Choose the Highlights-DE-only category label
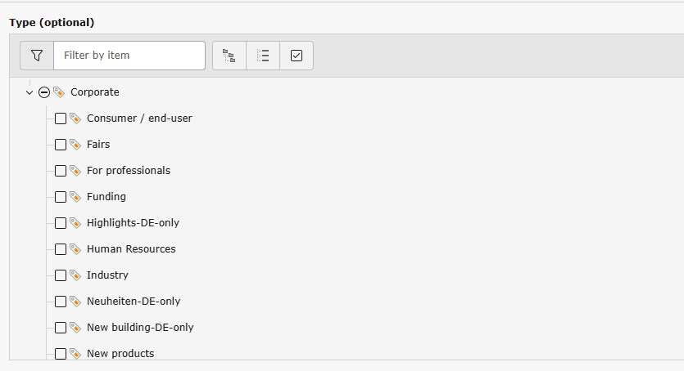The width and height of the screenshot is (684, 371). point(133,223)
